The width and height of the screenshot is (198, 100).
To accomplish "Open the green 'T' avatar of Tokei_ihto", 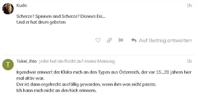I will pos(8,64).
